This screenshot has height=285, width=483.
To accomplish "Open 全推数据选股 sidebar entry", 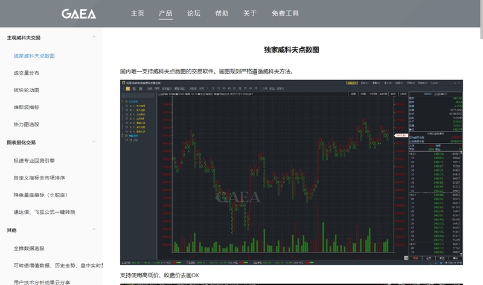I will tap(29, 248).
